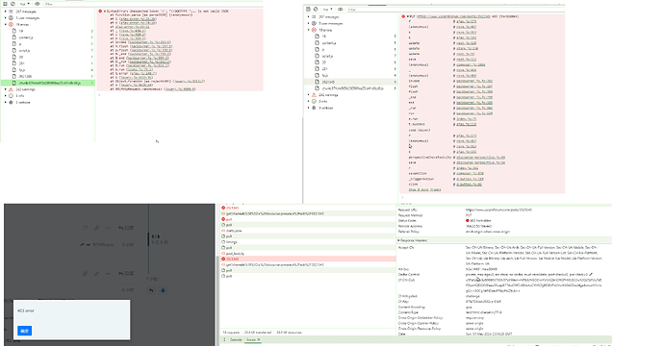Click heart like icon on forum post

pos(85,228)
